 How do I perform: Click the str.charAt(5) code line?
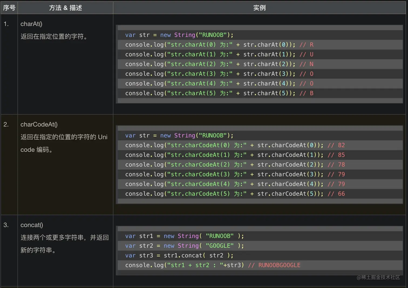click(219, 93)
